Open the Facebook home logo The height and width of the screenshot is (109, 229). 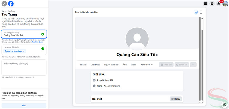[11, 4]
